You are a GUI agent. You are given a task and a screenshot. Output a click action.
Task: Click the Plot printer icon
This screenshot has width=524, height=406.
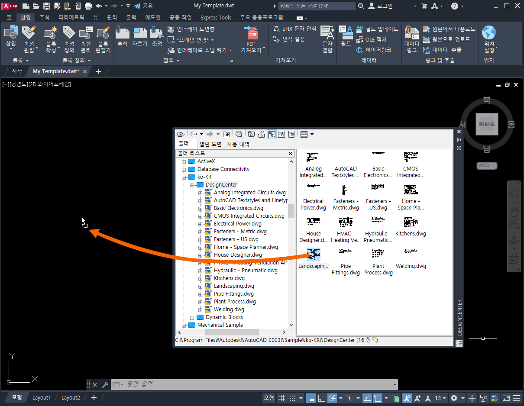[88, 6]
